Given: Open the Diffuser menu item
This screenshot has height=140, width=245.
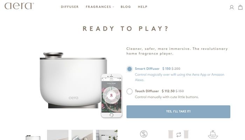Looking at the screenshot, I should click(70, 7).
